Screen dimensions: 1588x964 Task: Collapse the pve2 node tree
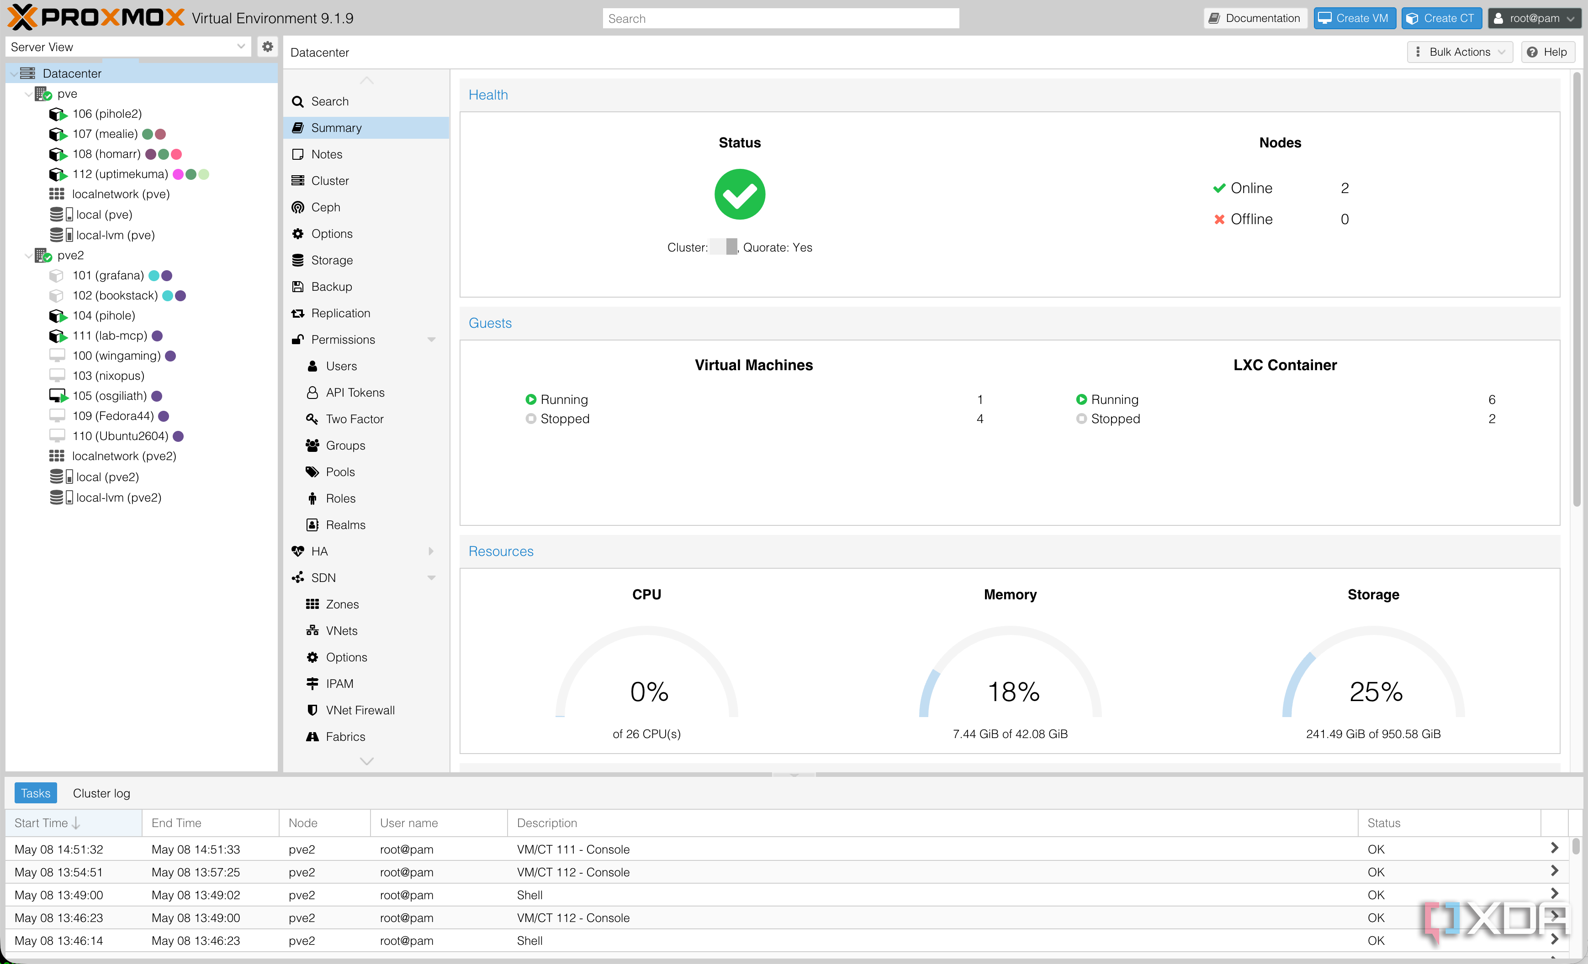pyautogui.click(x=28, y=256)
